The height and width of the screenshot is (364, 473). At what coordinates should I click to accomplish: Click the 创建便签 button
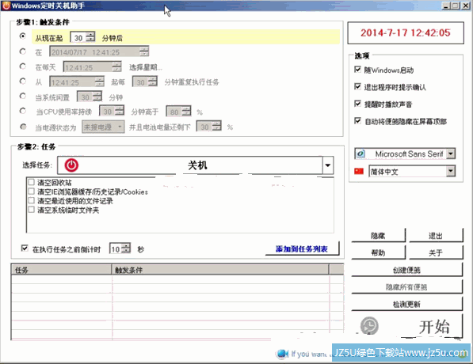tap(406, 270)
